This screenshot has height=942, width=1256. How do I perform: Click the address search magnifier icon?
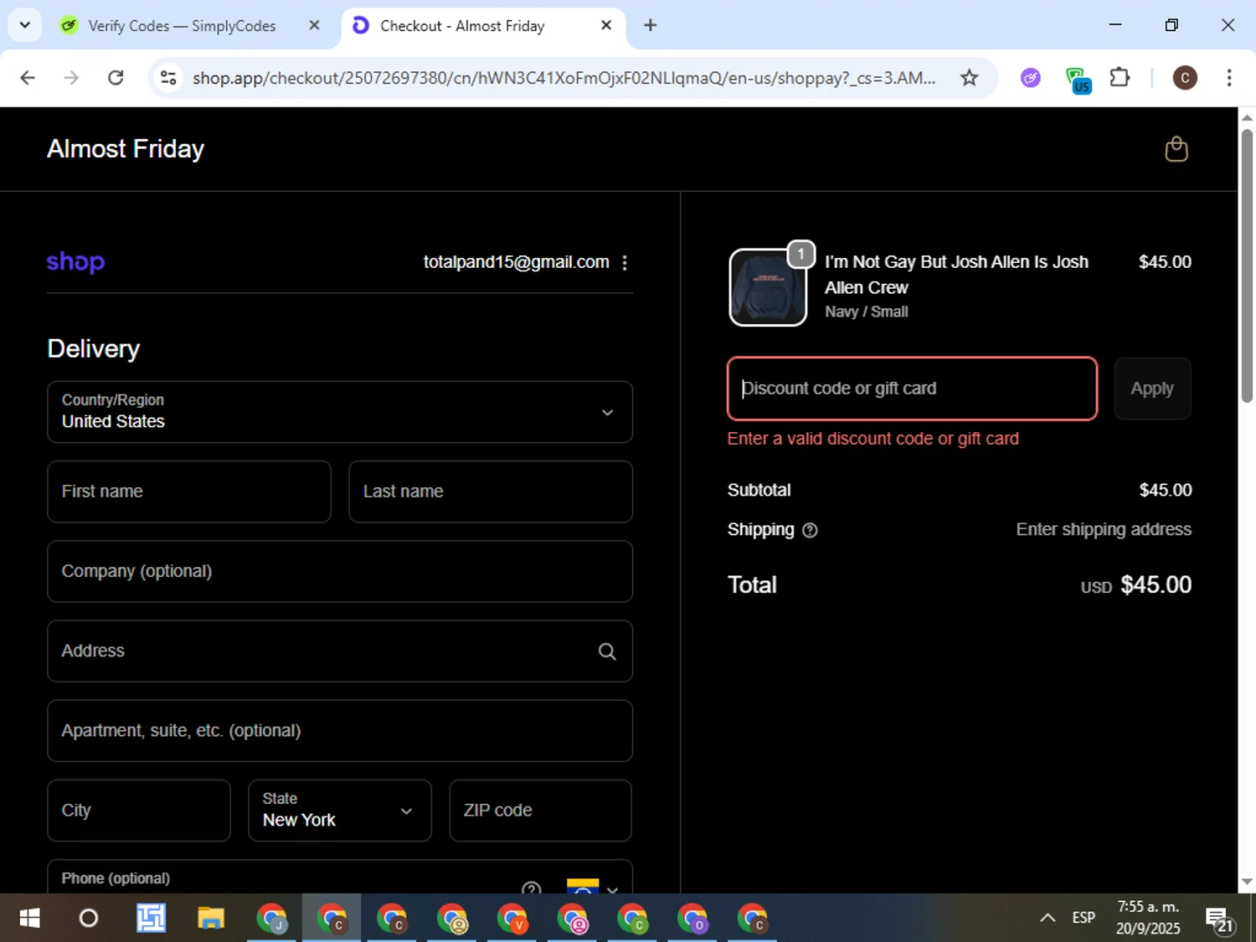click(x=607, y=651)
